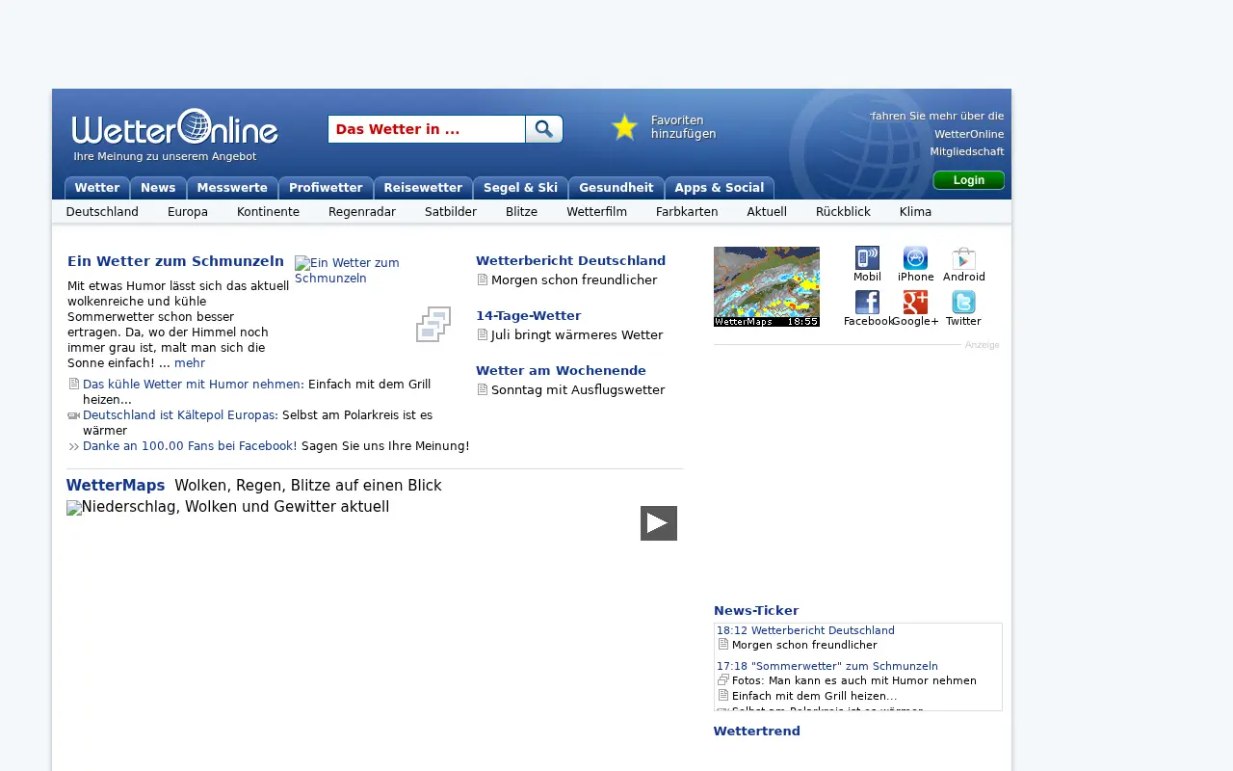The image size is (1233, 771).
Task: Click document icon beside Sonntag mit Ausflugswetter
Action: pyautogui.click(x=483, y=389)
